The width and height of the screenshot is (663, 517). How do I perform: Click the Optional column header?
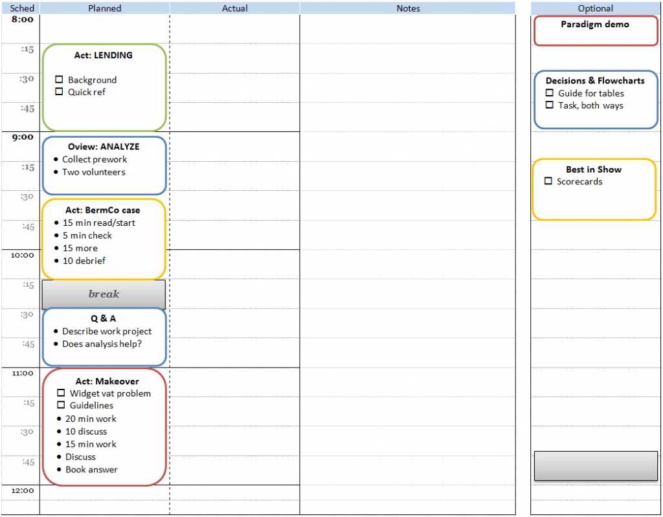coord(596,8)
